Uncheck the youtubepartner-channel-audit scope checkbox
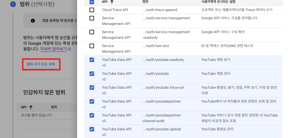Image resolution: width=289 pixels, height=138 pixels. point(92,115)
